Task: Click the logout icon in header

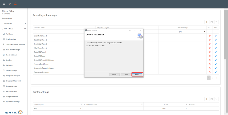Action: coord(10,4)
